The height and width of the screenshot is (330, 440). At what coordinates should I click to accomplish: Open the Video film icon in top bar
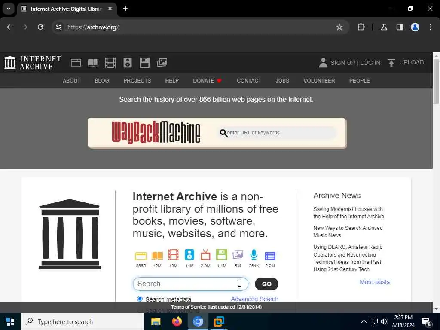click(x=110, y=63)
